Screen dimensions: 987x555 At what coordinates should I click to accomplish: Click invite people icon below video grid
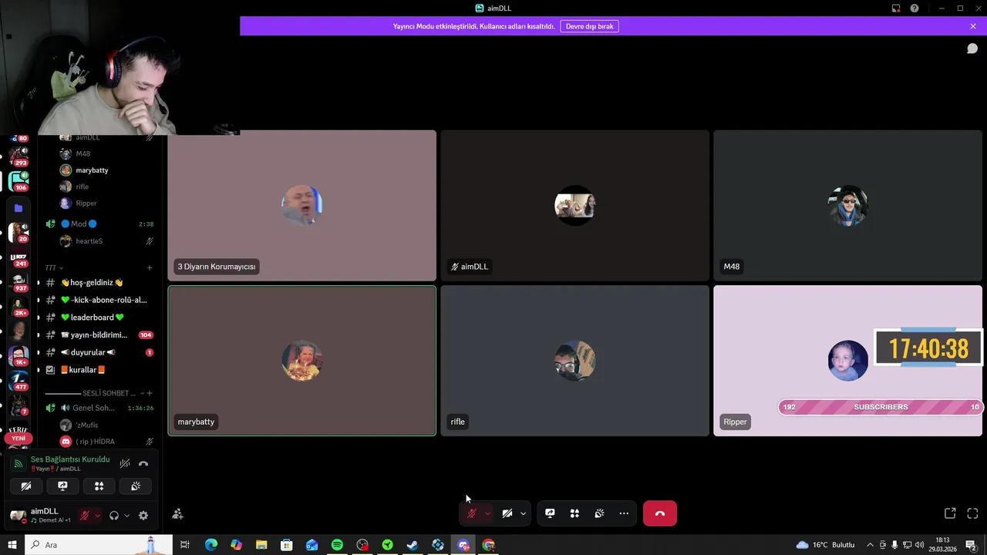178,514
